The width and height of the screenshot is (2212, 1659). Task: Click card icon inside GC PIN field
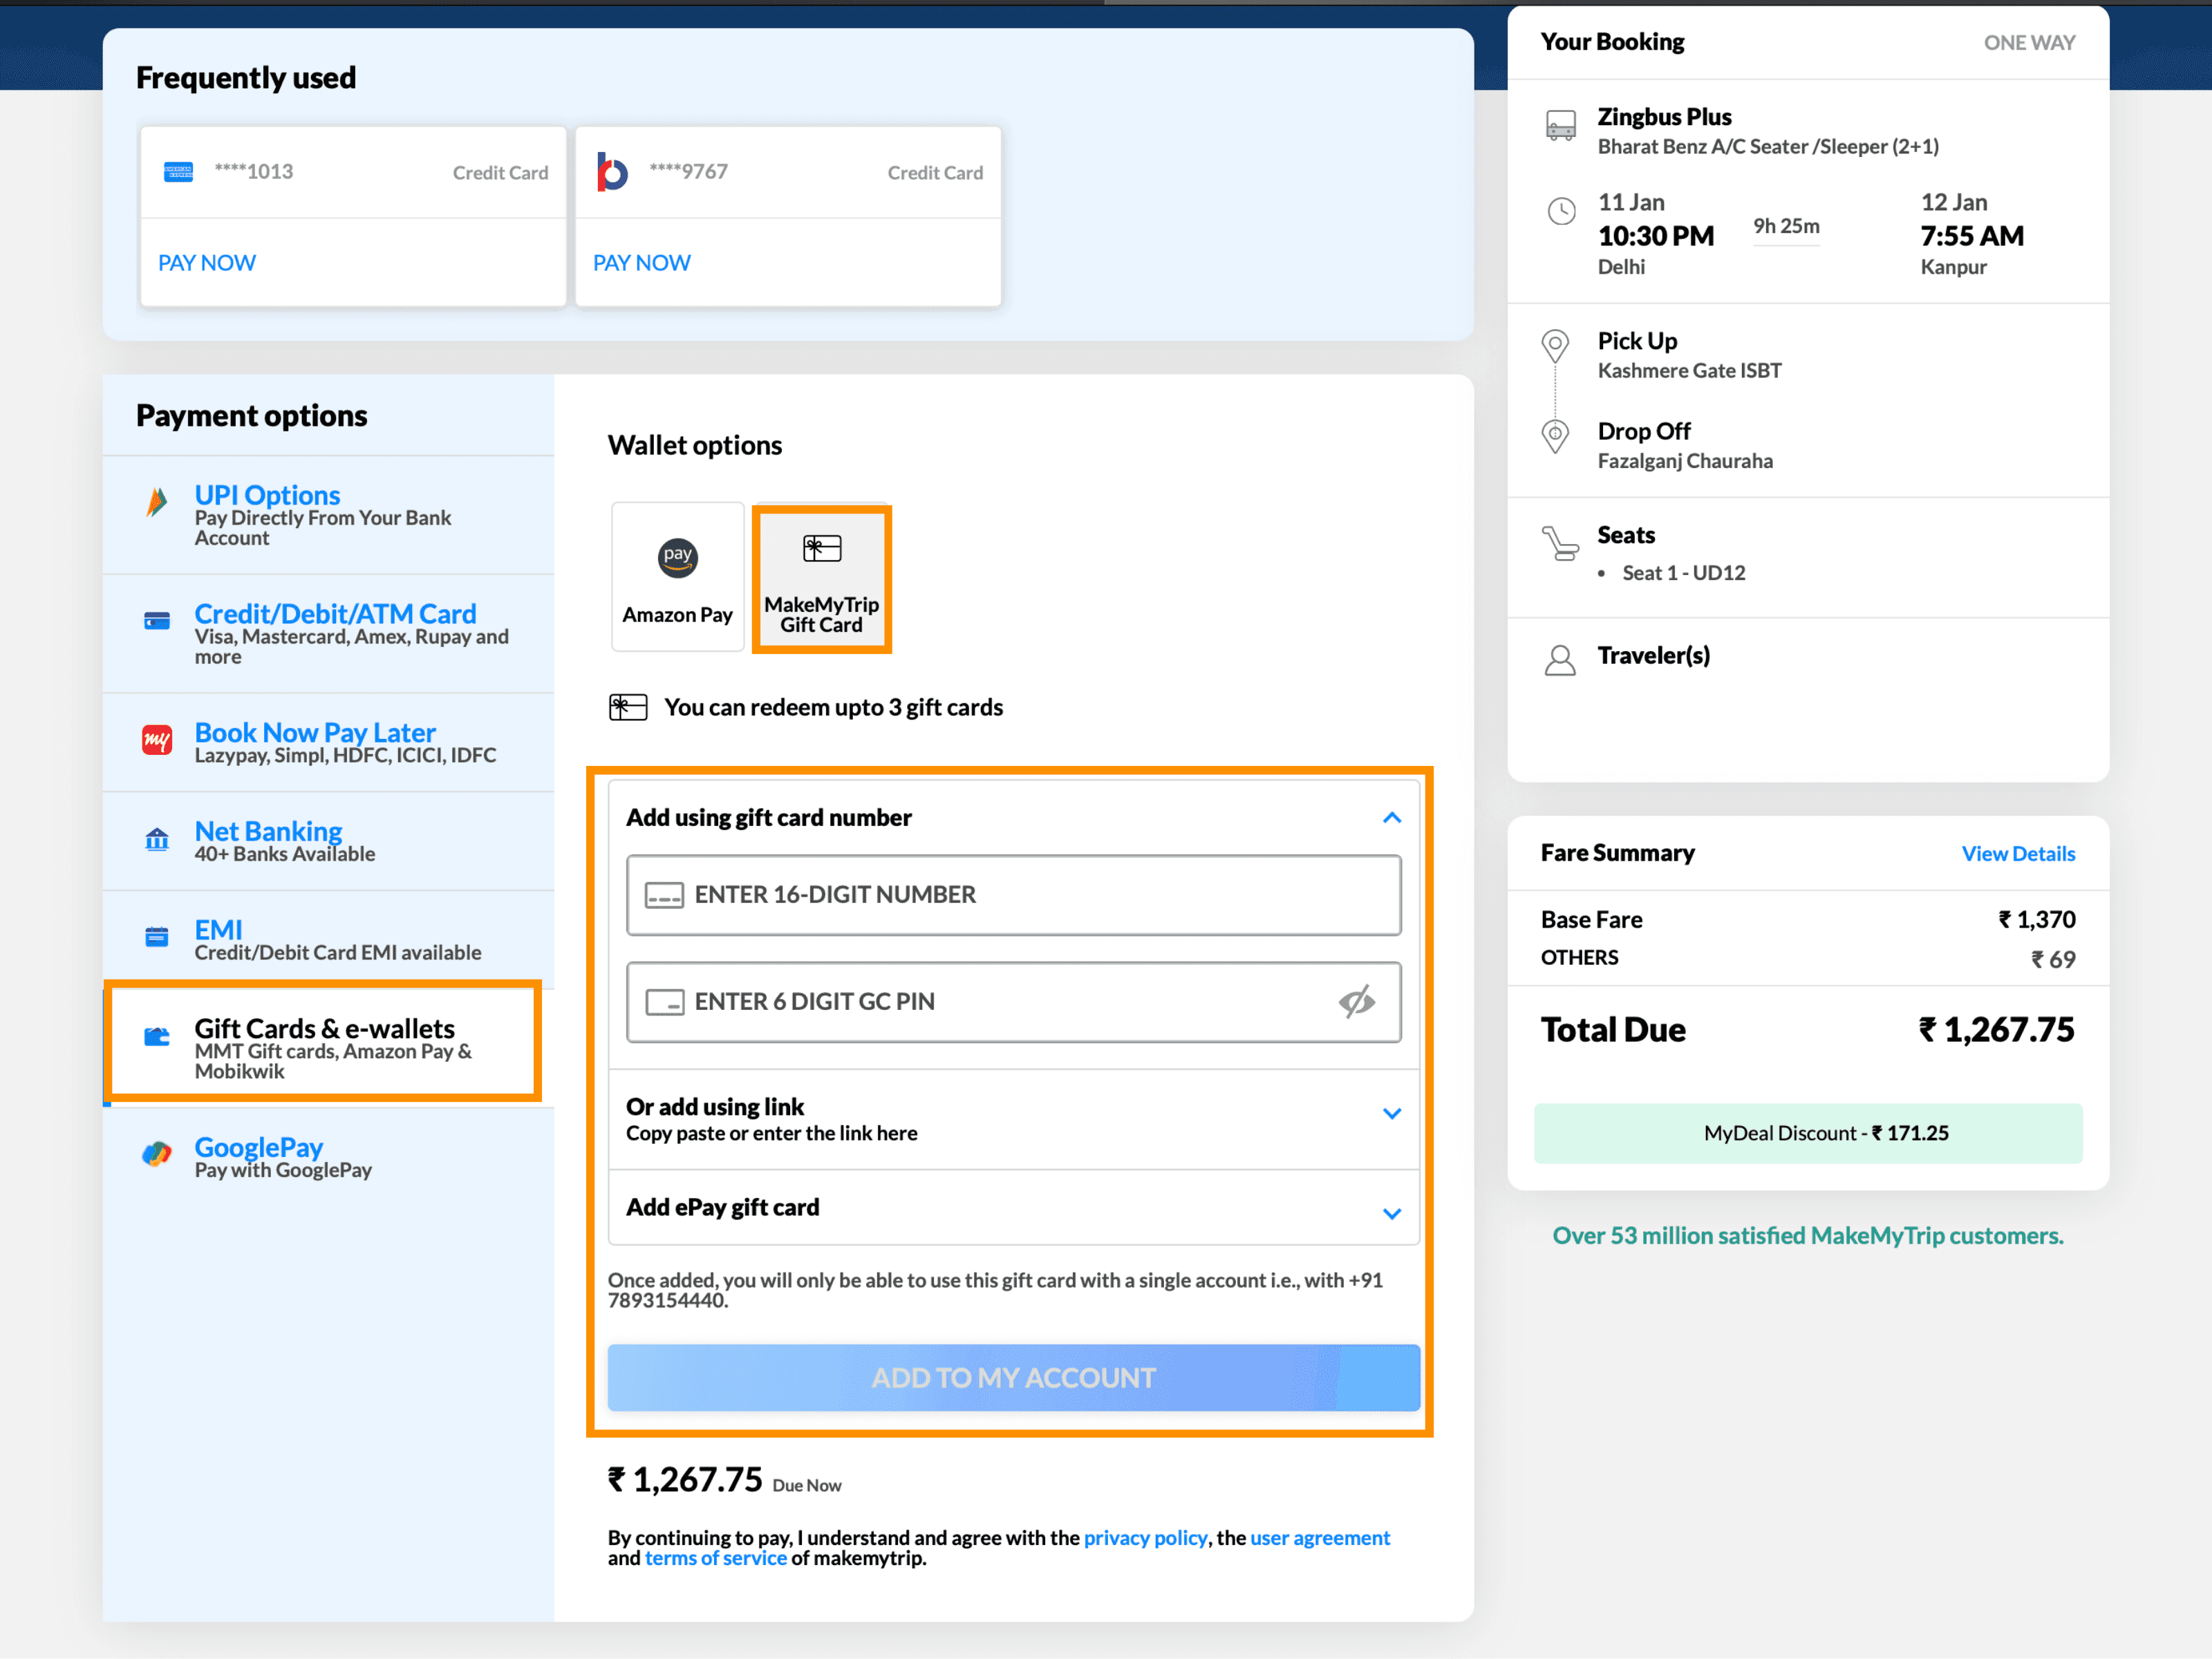click(664, 1002)
